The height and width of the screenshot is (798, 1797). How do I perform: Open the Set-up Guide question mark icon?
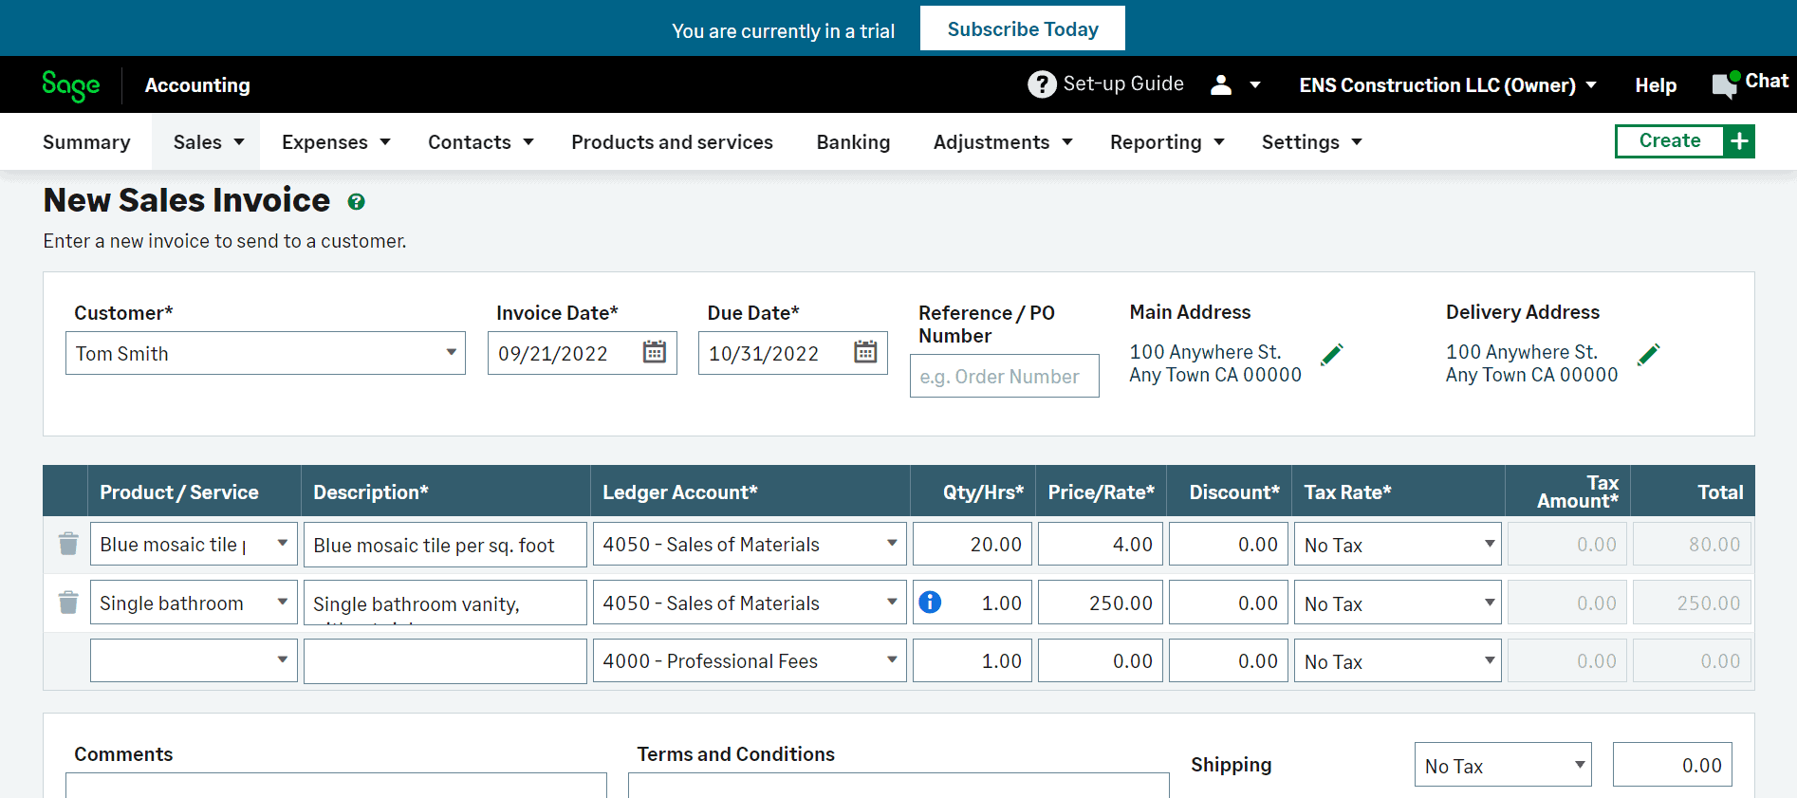[x=1042, y=84]
